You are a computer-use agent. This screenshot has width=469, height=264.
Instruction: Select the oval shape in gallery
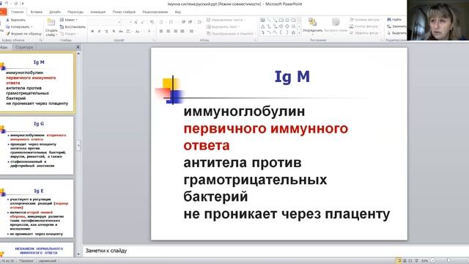click(x=287, y=21)
